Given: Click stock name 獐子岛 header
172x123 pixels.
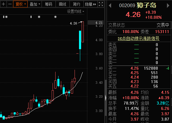Looking at the screenshot, I should pos(146,5).
